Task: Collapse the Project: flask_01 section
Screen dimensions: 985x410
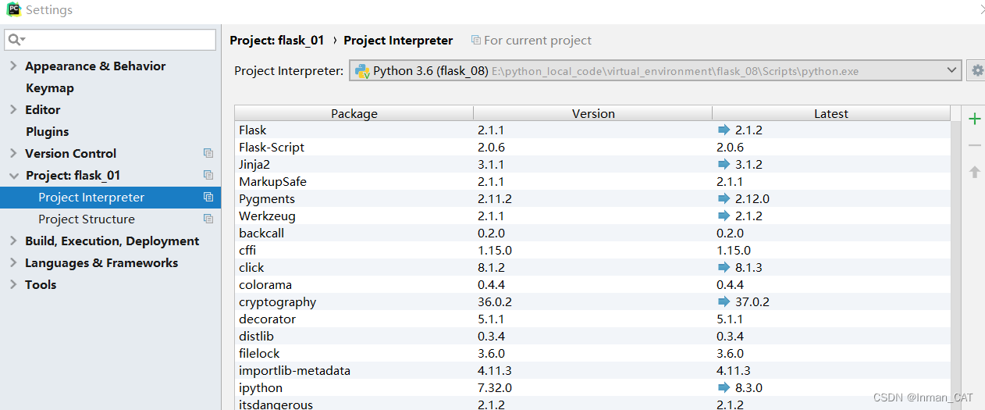Action: pos(13,176)
